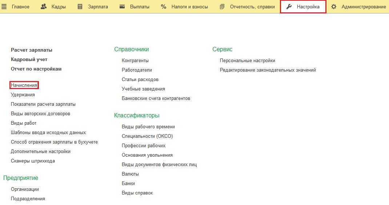
Task: Open the Удержания list
Action: point(23,95)
